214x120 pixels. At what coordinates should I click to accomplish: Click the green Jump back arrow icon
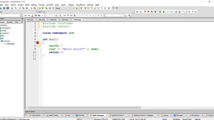point(137,12)
